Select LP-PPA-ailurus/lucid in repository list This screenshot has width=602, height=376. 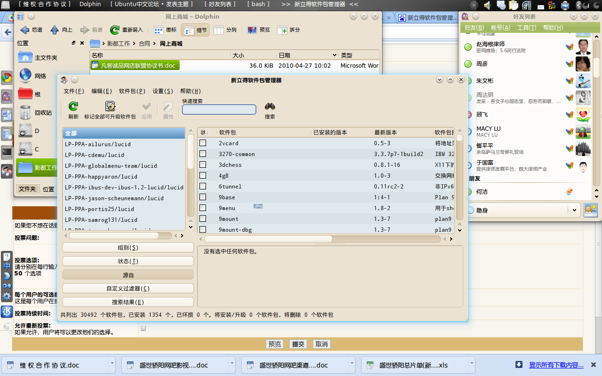coord(124,144)
